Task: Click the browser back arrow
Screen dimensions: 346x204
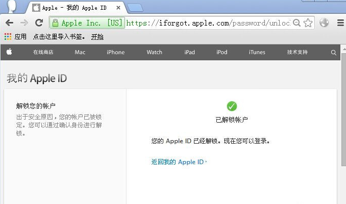Action: click(10, 22)
